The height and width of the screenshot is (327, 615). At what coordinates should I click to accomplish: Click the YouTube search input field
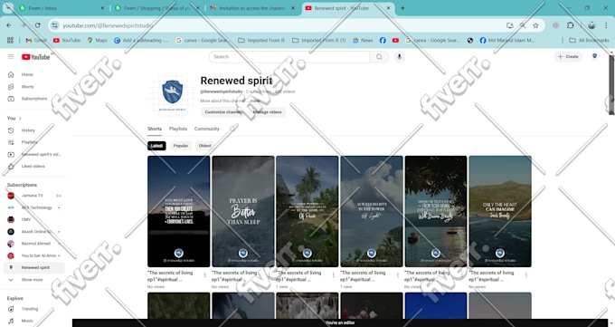[289, 56]
